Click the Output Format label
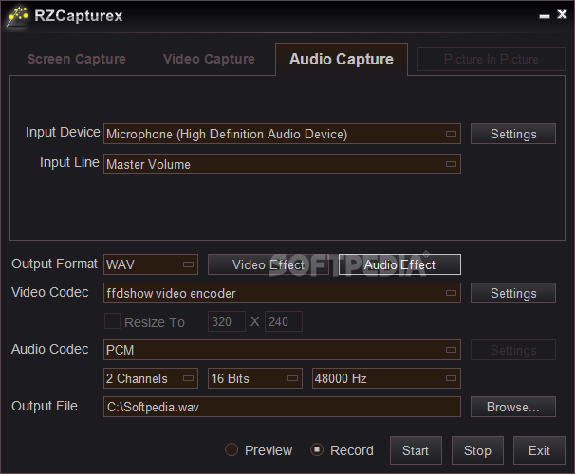The width and height of the screenshot is (575, 474). (54, 264)
